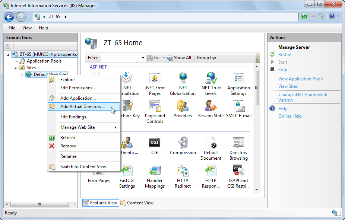Choose Add Application from context menu
Viewport: 345px width, 220px height.
click(84, 98)
